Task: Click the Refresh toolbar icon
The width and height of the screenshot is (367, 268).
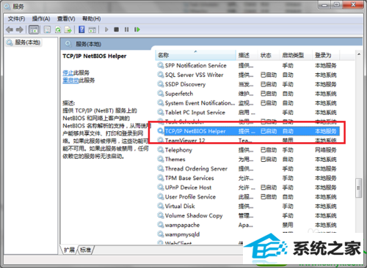Action: coord(58,29)
